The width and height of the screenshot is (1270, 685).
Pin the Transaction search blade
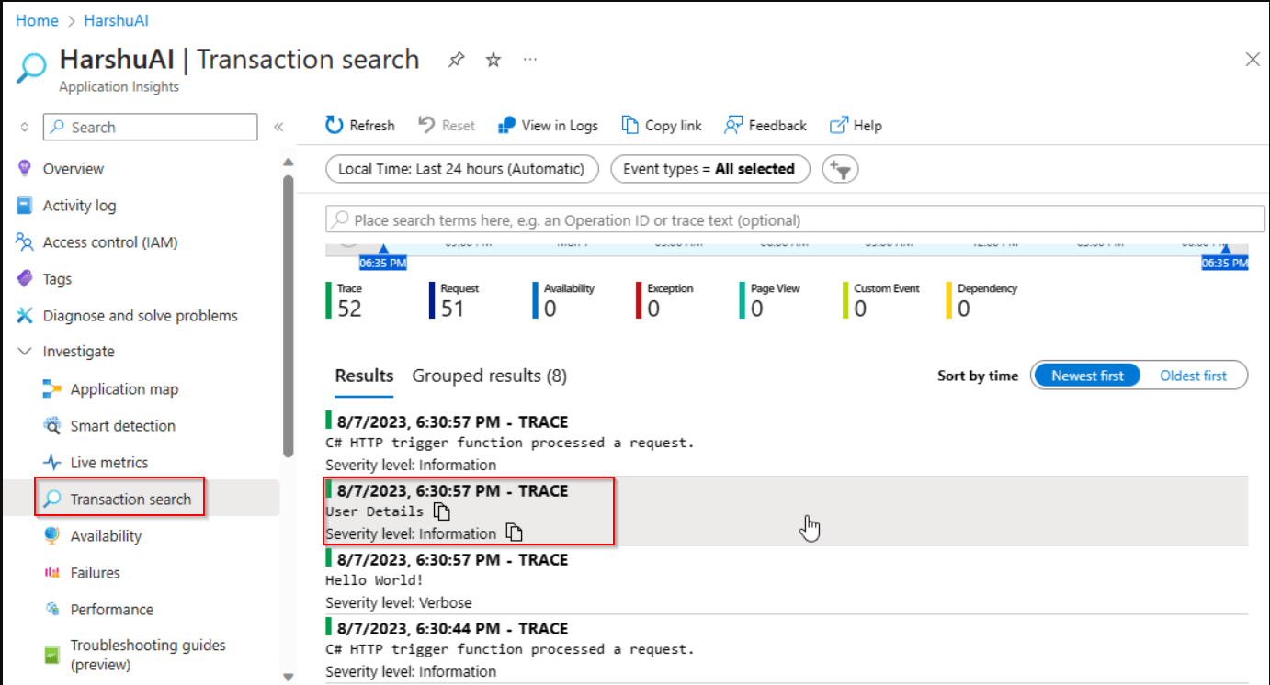point(456,60)
